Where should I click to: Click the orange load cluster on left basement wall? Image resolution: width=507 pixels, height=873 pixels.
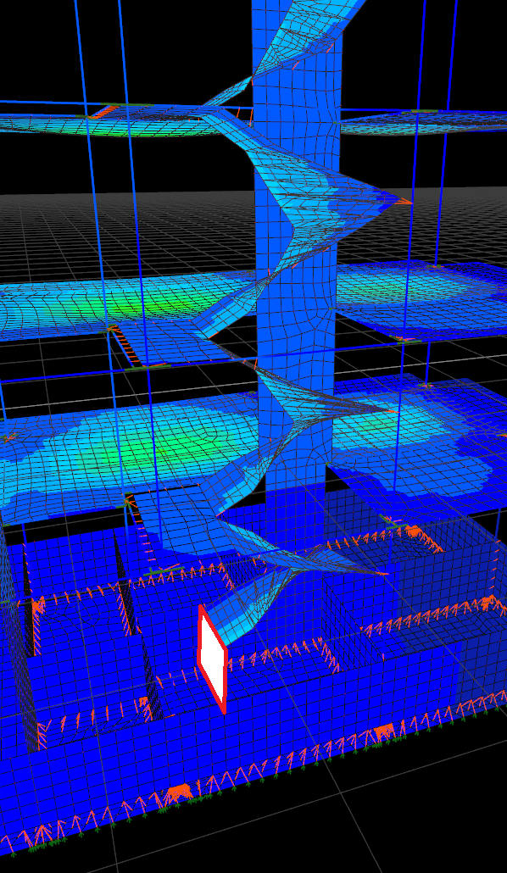click(x=37, y=607)
